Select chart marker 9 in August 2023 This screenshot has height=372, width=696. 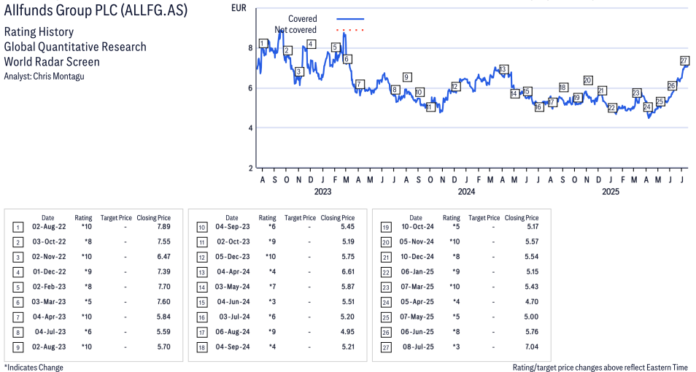click(x=406, y=77)
